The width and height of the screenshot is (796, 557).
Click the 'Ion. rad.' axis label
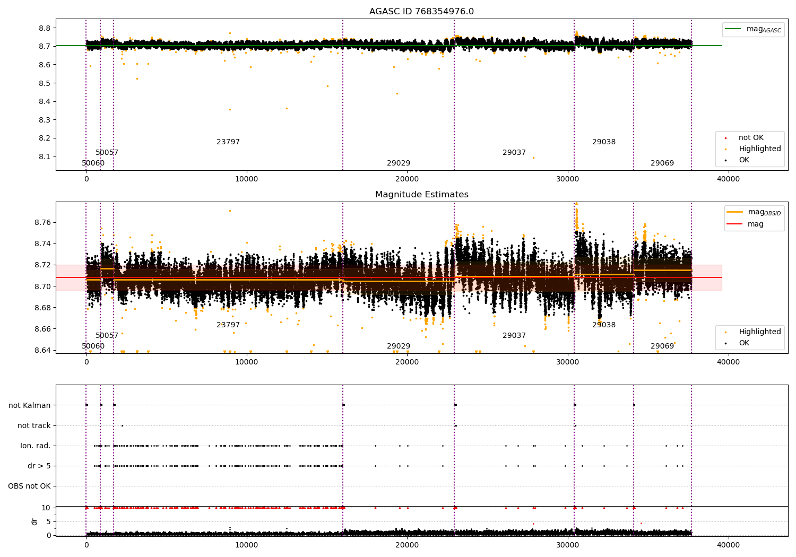coord(36,446)
